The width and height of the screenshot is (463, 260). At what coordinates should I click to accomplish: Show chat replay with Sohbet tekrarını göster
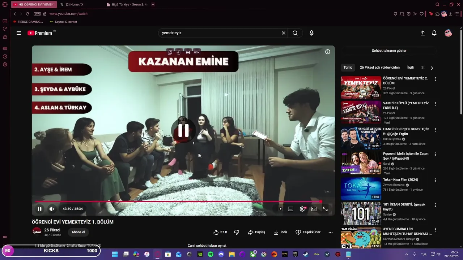pyautogui.click(x=389, y=51)
